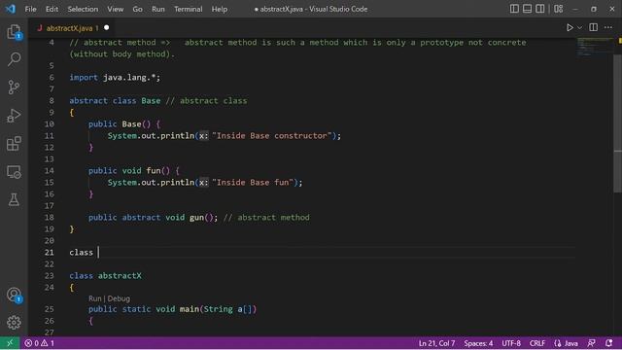Open the notifications bell
The height and width of the screenshot is (350, 622).
click(609, 343)
